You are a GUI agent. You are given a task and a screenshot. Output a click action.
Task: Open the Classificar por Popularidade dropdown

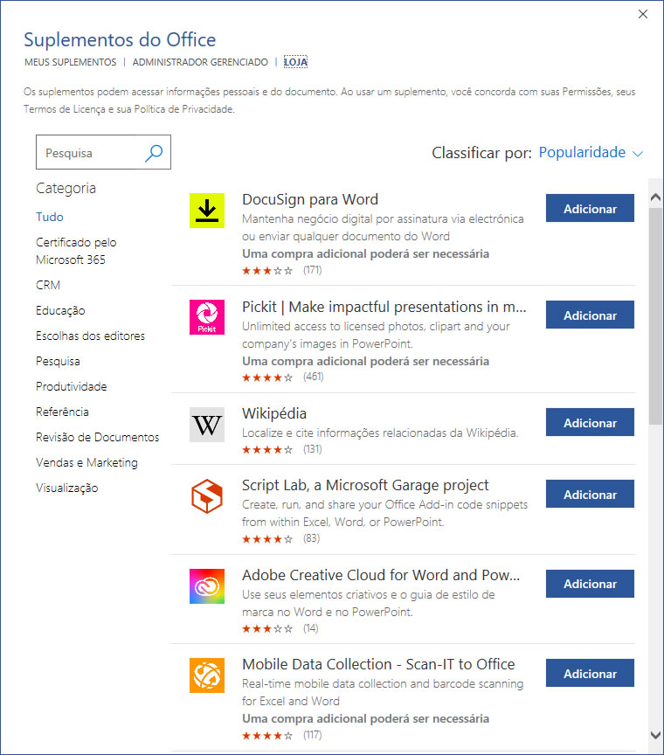coord(591,153)
